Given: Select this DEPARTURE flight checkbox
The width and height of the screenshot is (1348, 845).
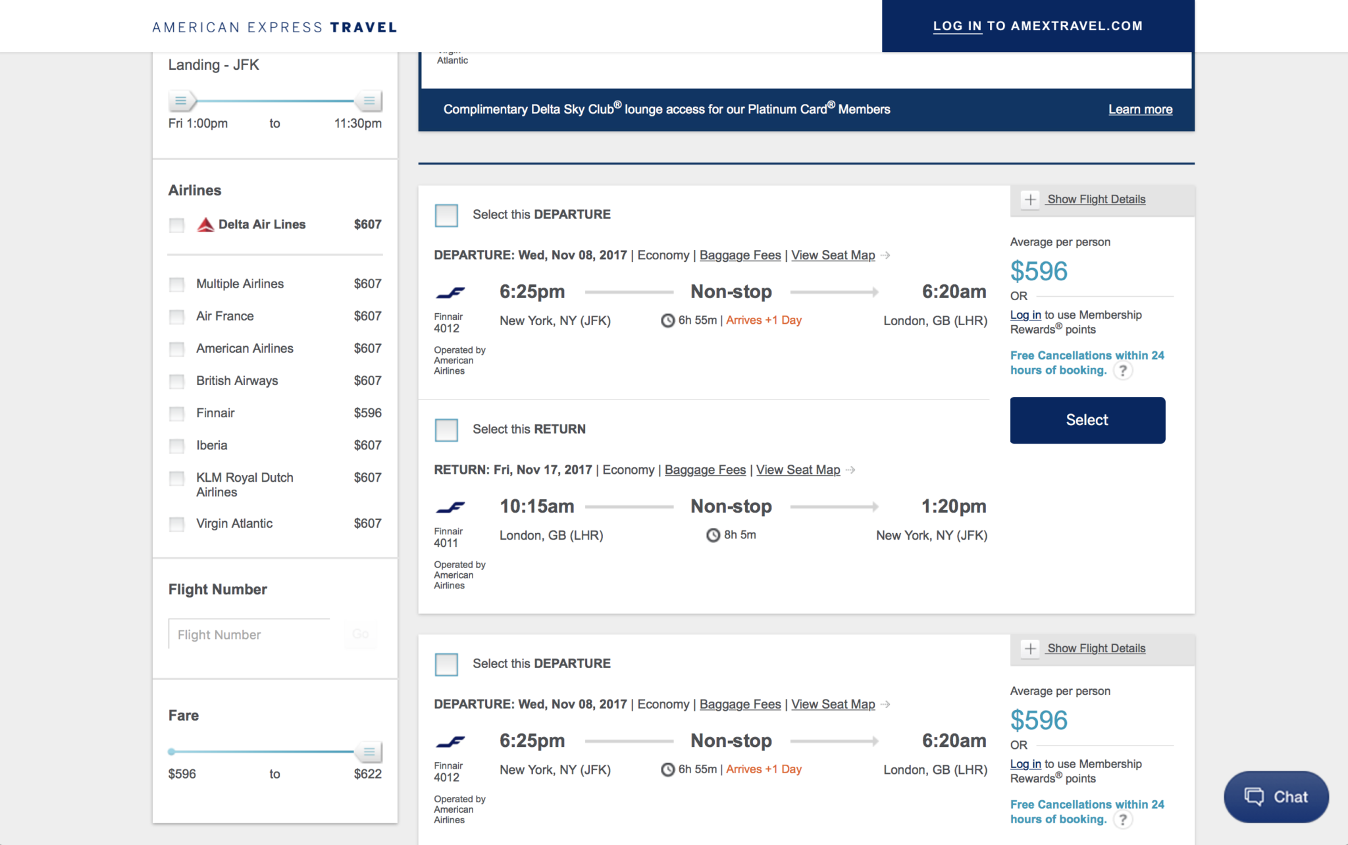Looking at the screenshot, I should click(x=447, y=214).
